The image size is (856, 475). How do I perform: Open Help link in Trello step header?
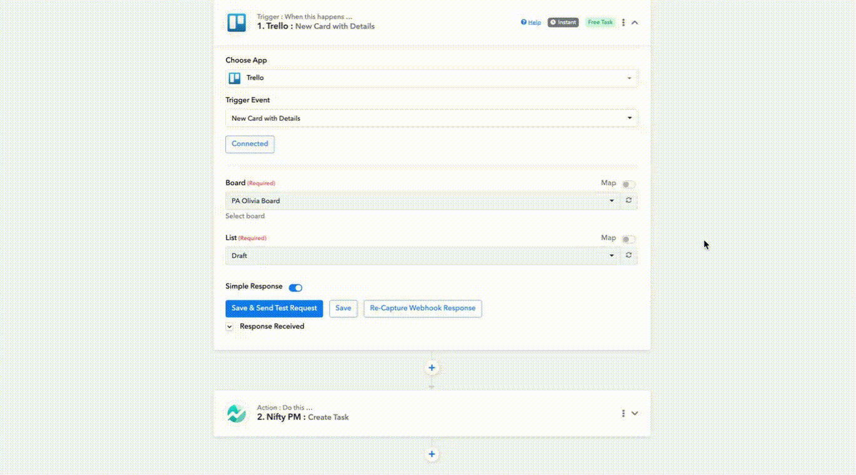click(531, 23)
